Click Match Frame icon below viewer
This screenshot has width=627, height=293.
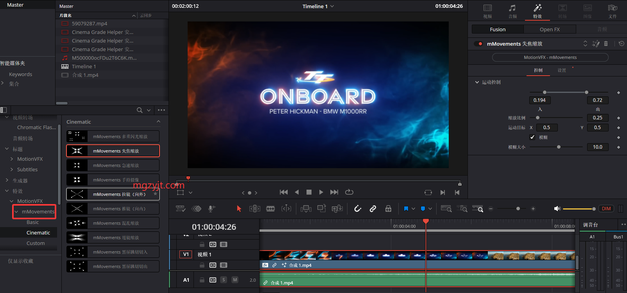[428, 192]
